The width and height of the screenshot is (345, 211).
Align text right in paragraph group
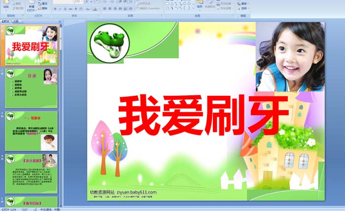point(115,8)
